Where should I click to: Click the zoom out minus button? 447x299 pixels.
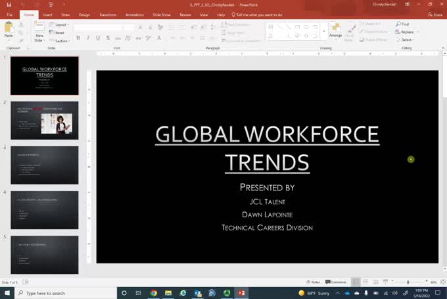392,281
